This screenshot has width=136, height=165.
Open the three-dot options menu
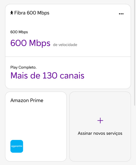121,14
